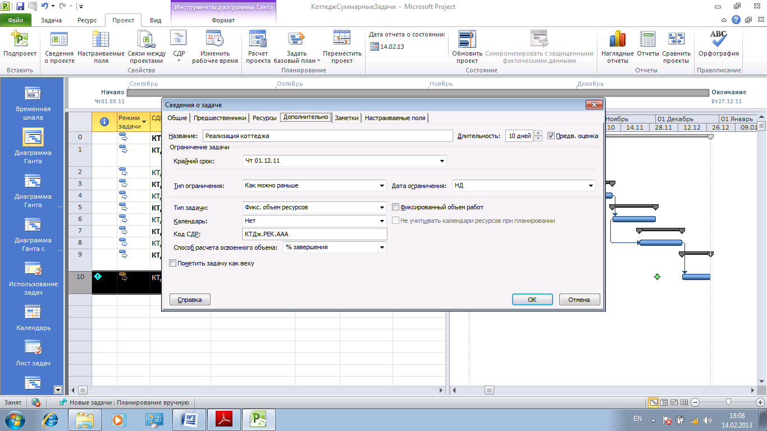Open the Формат ribbon tab
The width and height of the screenshot is (767, 431).
pyautogui.click(x=223, y=20)
